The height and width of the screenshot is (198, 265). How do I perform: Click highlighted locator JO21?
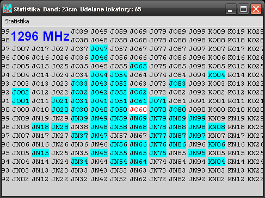click(60, 101)
